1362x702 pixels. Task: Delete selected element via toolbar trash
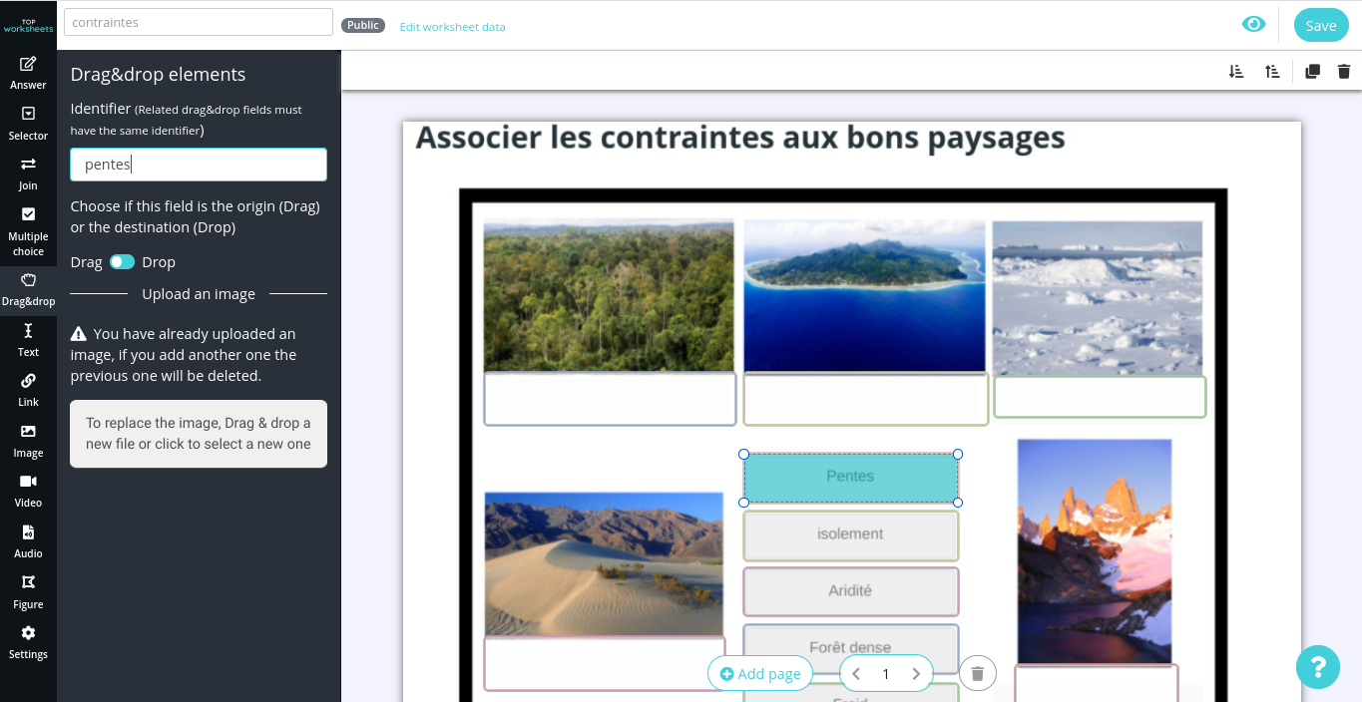(x=1344, y=71)
